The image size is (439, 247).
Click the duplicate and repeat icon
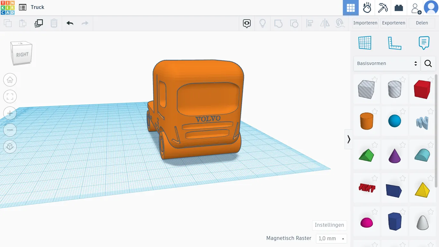click(x=39, y=23)
